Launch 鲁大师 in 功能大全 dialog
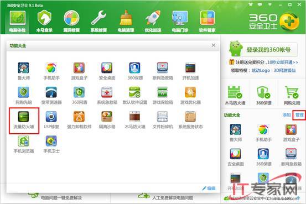Screen dimensions: 306x204 (x=24, y=71)
